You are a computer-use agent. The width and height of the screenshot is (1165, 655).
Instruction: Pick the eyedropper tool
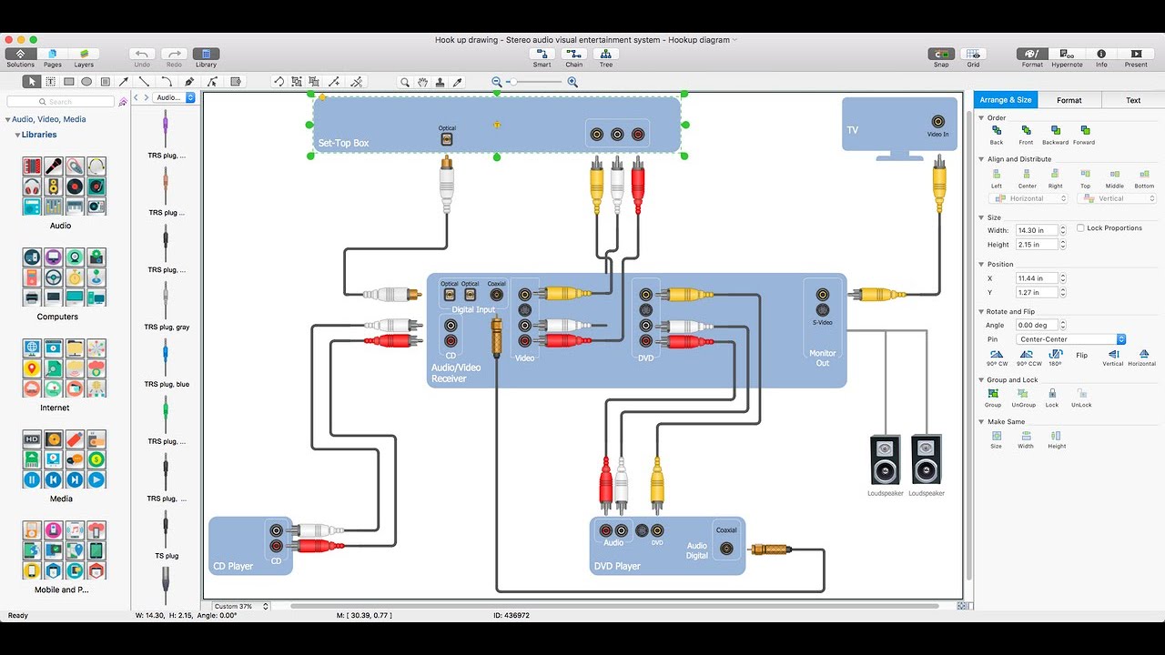pyautogui.click(x=458, y=82)
